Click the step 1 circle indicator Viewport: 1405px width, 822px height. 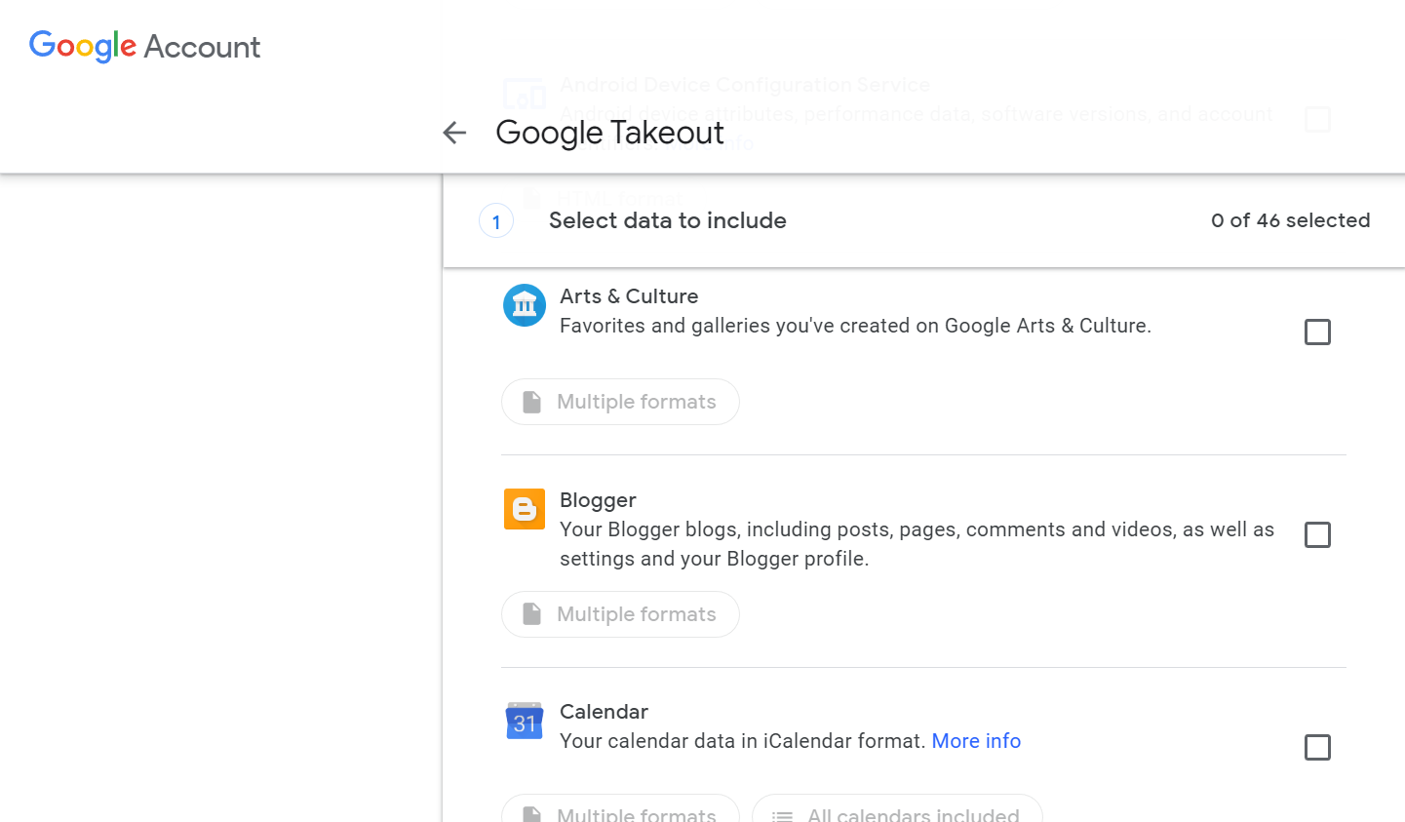[496, 221]
